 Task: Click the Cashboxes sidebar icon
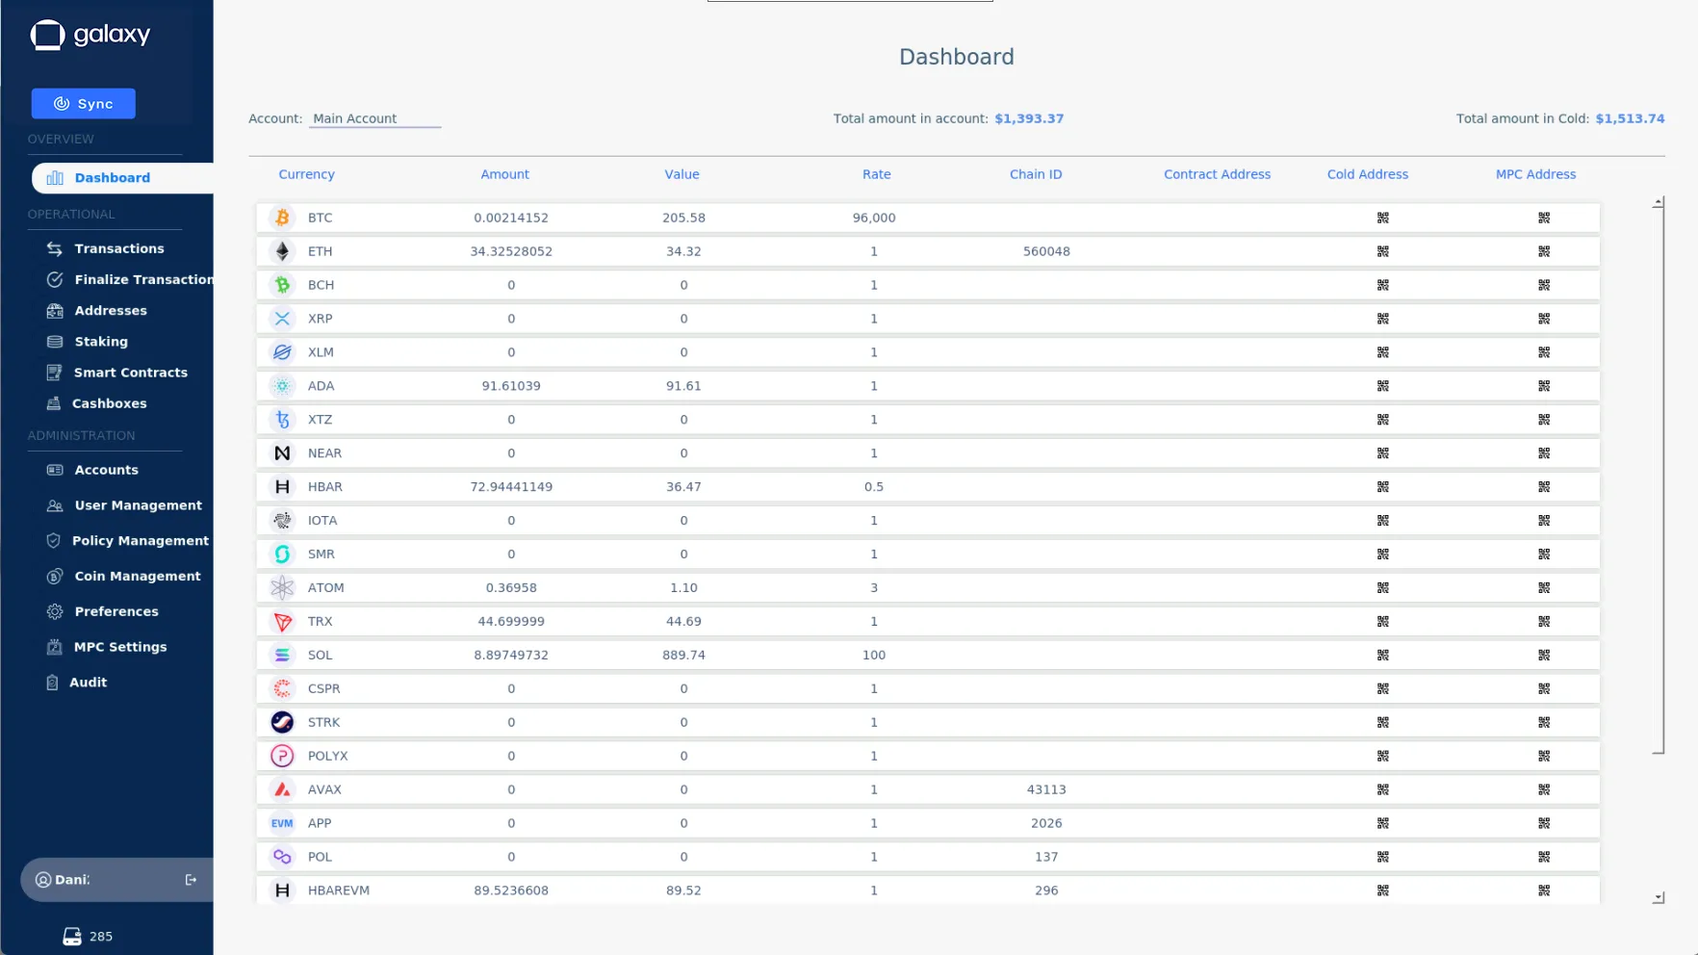54,403
